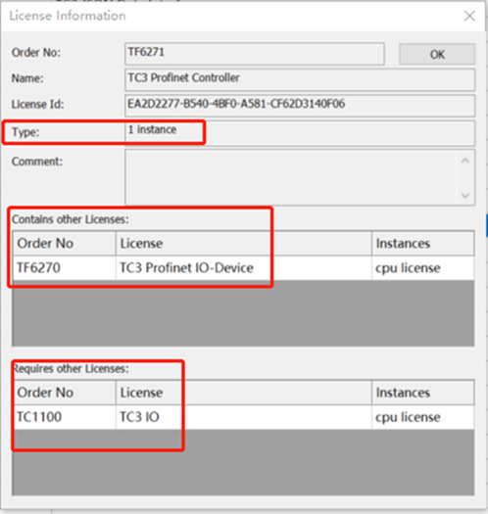The height and width of the screenshot is (514, 488).
Task: Select the License Id text field
Action: tap(300, 106)
